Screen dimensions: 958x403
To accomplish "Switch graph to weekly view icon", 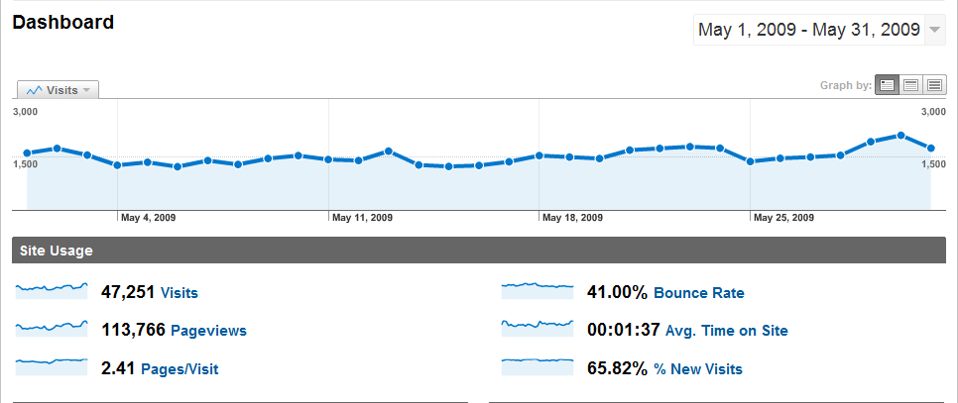I will [911, 85].
